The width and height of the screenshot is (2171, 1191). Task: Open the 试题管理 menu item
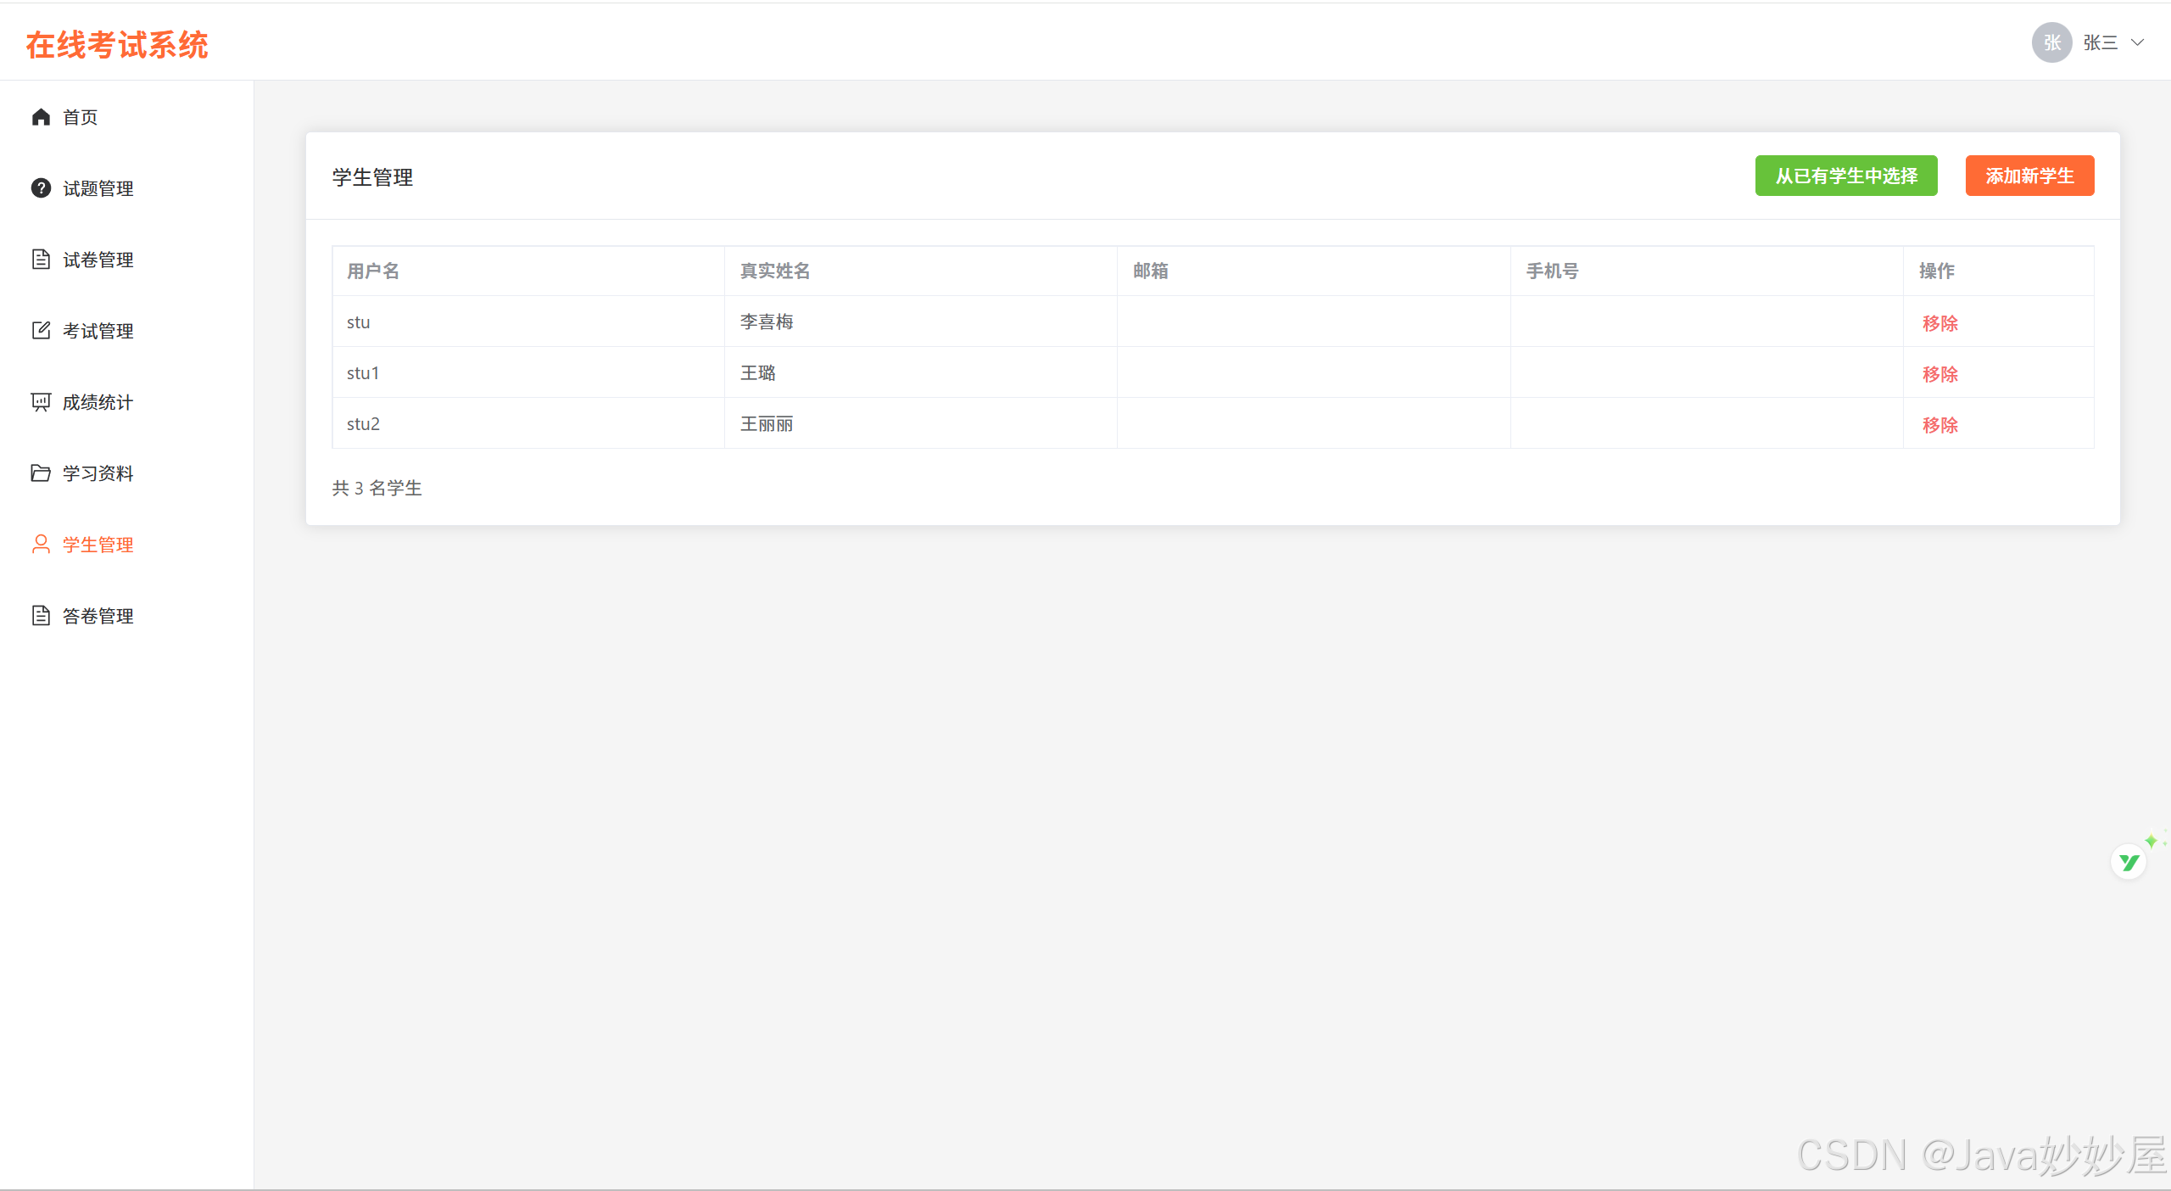tap(98, 188)
